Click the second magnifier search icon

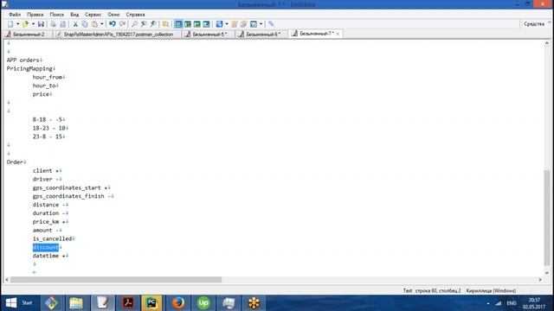[x=144, y=24]
